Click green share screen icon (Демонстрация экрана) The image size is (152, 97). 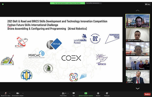(x=86, y=93)
